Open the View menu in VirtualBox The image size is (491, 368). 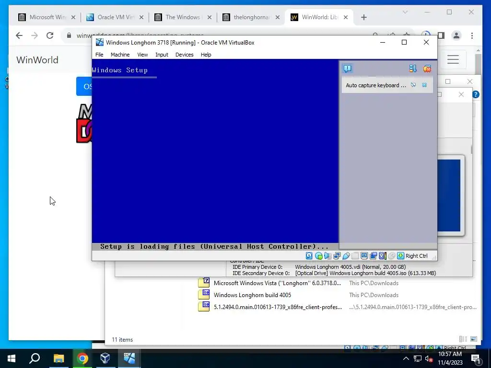(x=142, y=55)
